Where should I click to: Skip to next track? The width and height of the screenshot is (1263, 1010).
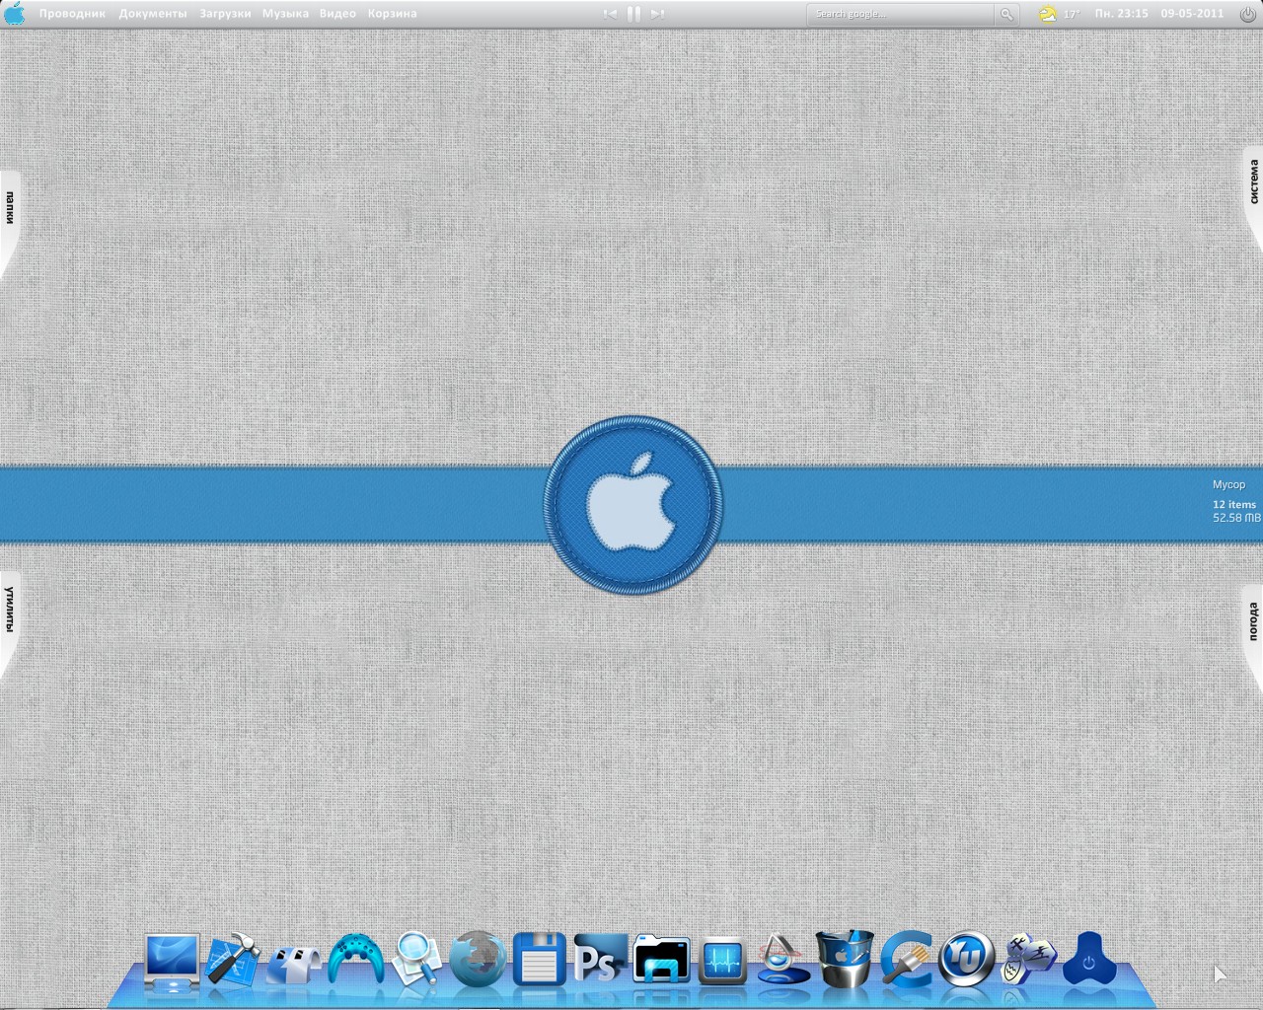click(657, 14)
